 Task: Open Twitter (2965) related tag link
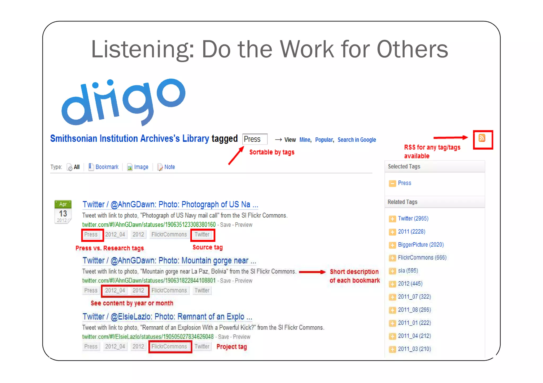point(413,219)
